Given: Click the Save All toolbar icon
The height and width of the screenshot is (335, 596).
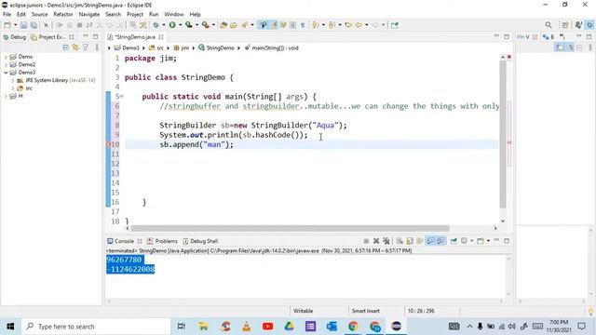Looking at the screenshot, I should click(34, 25).
